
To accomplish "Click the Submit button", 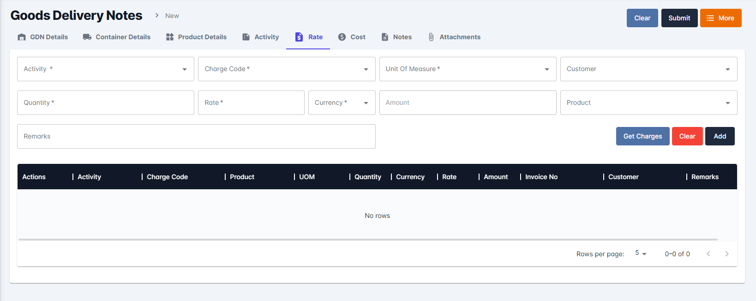I will (x=679, y=18).
